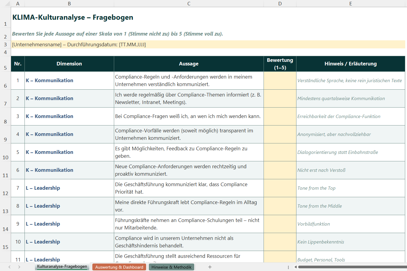Select the column D header

tap(280, 3)
